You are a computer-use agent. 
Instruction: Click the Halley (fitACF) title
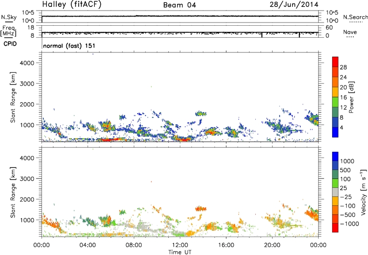72,5
